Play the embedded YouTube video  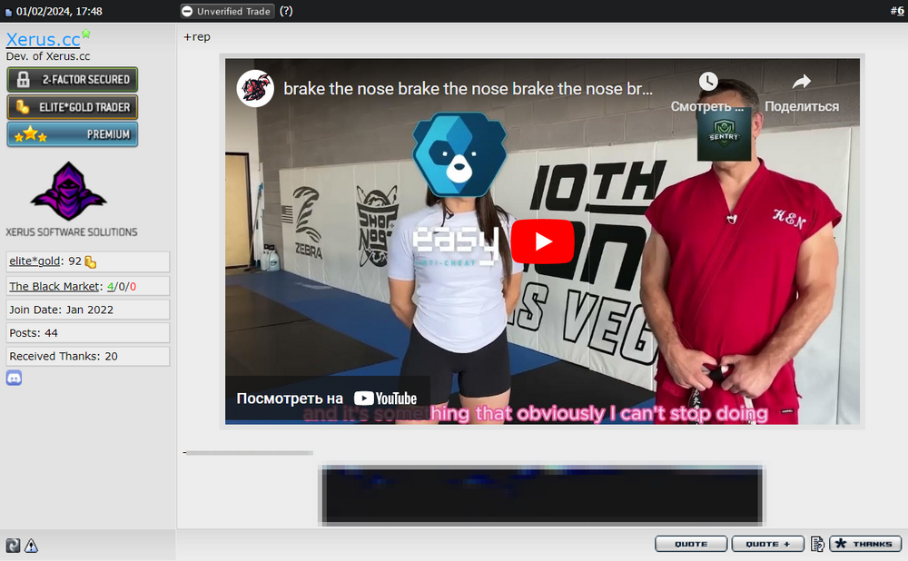click(542, 241)
